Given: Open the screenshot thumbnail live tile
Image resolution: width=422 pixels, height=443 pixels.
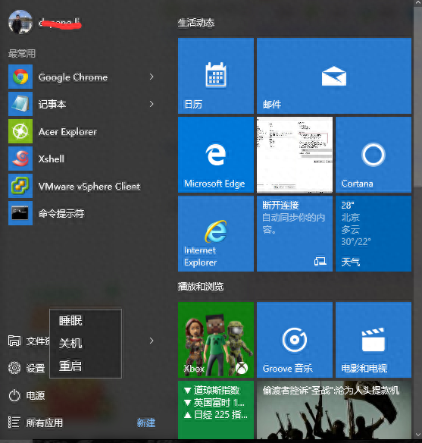Looking at the screenshot, I should click(x=295, y=155).
